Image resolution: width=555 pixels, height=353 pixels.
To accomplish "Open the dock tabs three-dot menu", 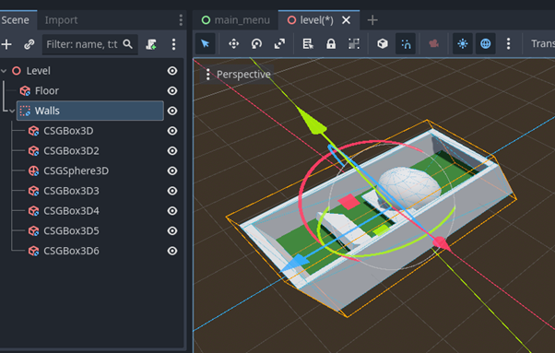I will pyautogui.click(x=181, y=20).
